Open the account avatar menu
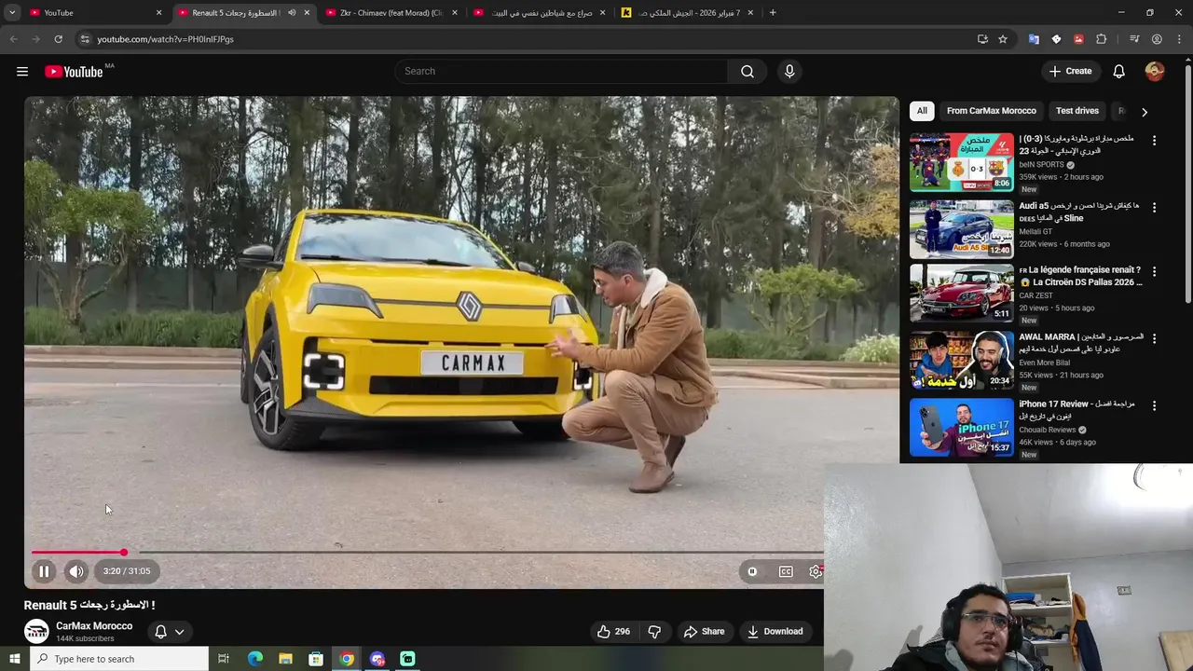1193x671 pixels. [x=1155, y=72]
